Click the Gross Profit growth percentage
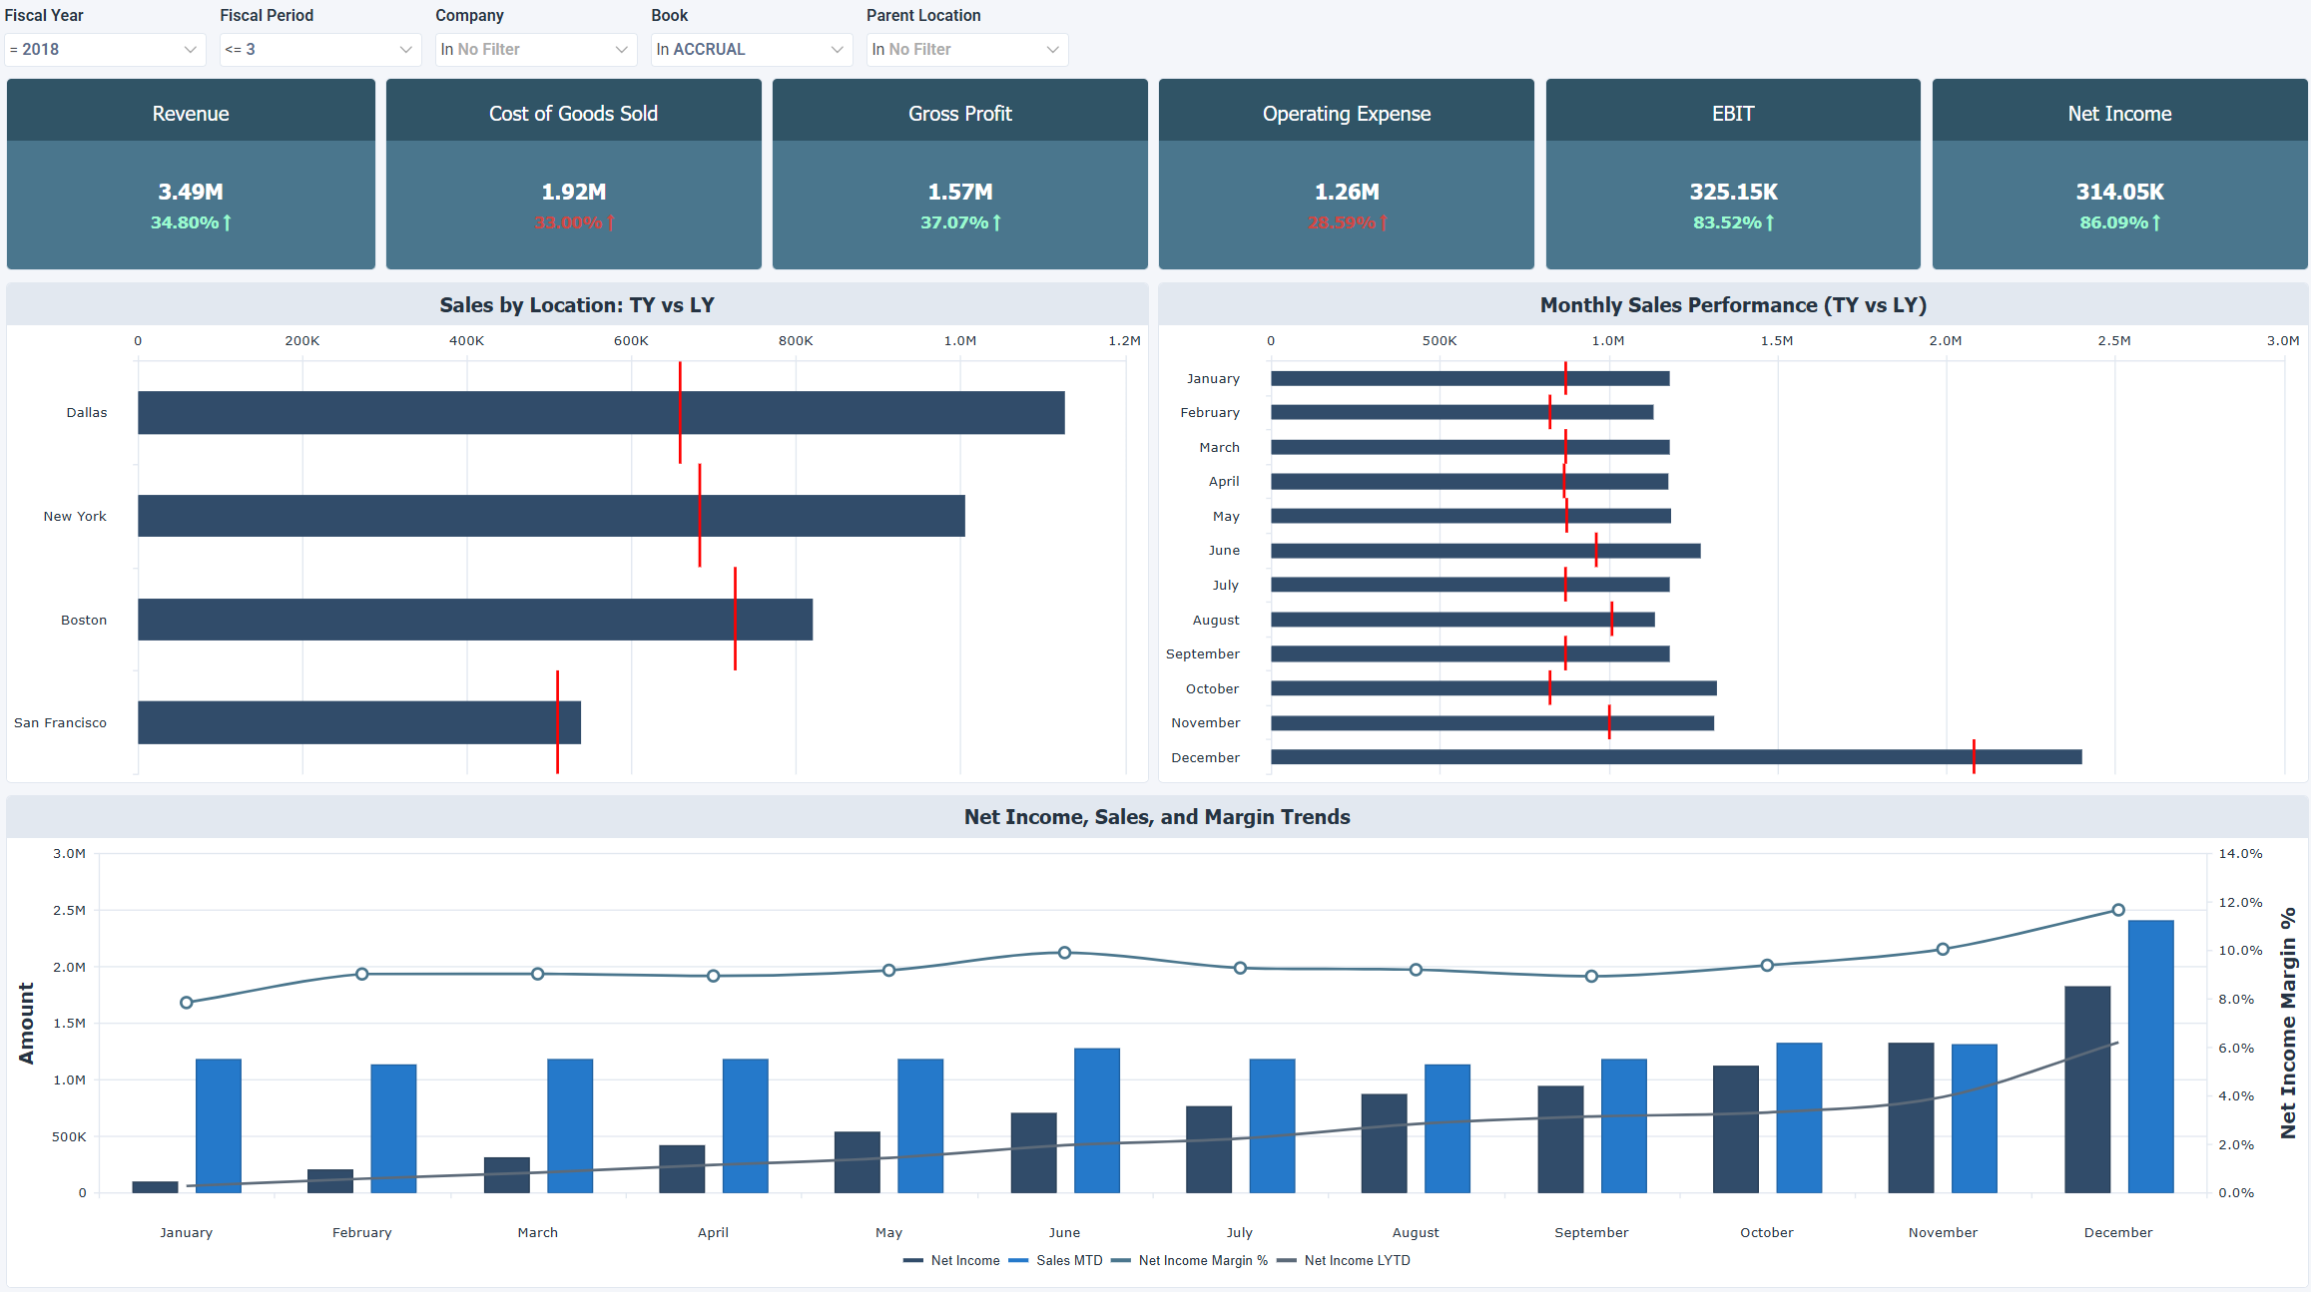 (959, 222)
